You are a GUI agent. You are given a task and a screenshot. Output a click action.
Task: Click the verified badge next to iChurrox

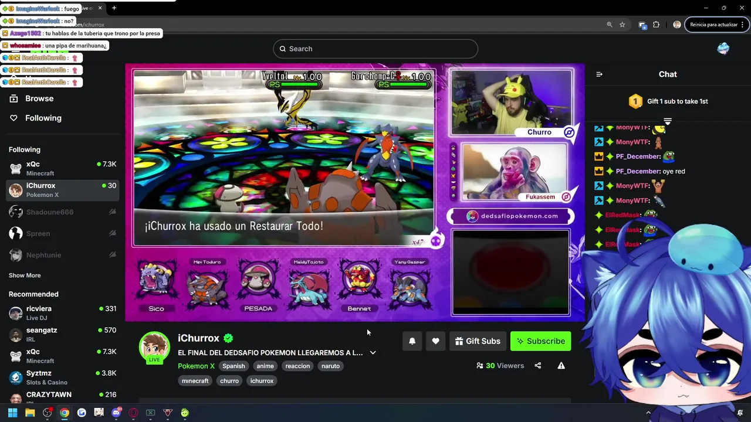(x=228, y=338)
